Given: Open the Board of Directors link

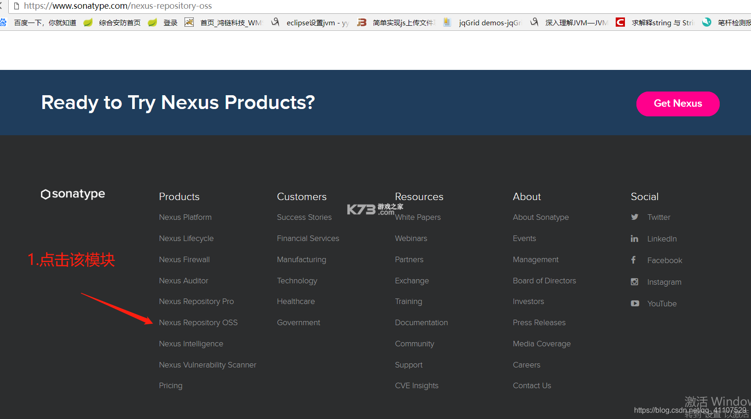Looking at the screenshot, I should pyautogui.click(x=544, y=281).
